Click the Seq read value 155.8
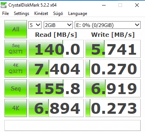 [56, 88]
